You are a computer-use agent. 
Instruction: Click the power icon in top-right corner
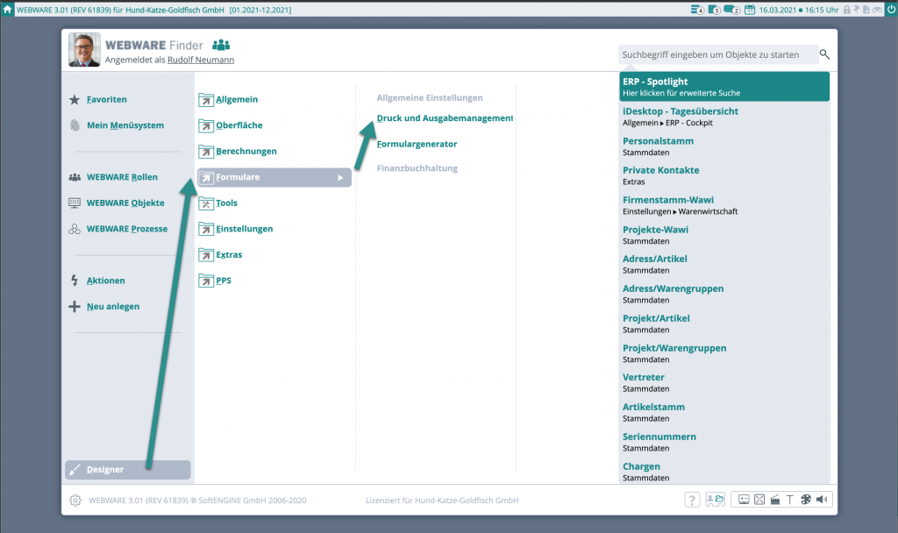(890, 9)
